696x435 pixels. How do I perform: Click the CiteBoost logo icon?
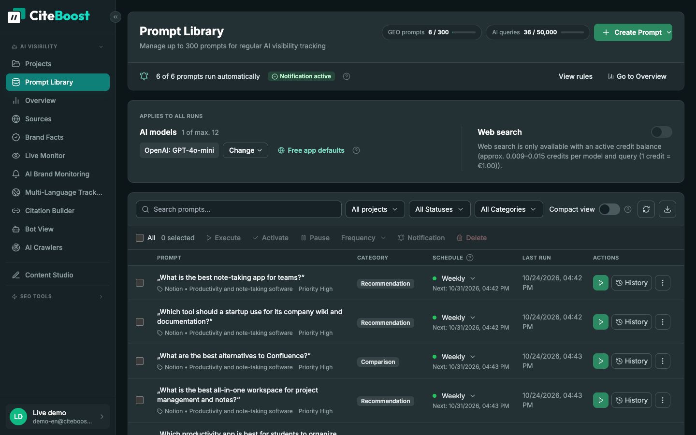pos(16,15)
